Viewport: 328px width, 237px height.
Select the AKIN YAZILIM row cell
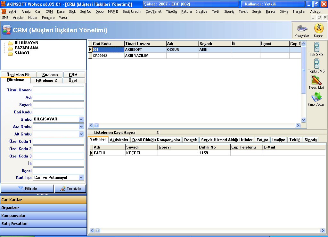pyautogui.click(x=145, y=56)
